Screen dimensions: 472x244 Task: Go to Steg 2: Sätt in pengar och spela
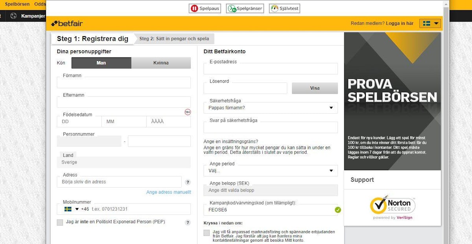[174, 39]
